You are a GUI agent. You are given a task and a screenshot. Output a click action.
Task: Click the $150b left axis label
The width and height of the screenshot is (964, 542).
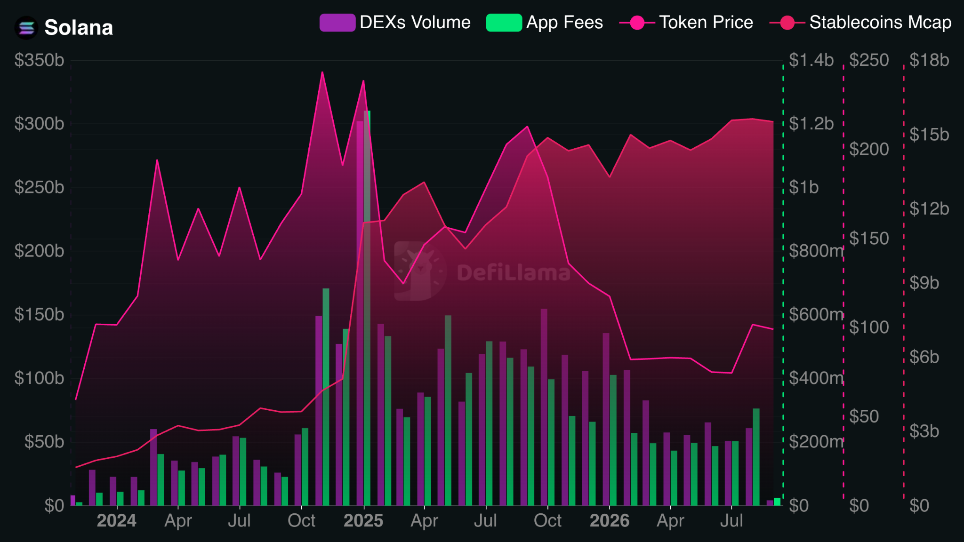(39, 315)
